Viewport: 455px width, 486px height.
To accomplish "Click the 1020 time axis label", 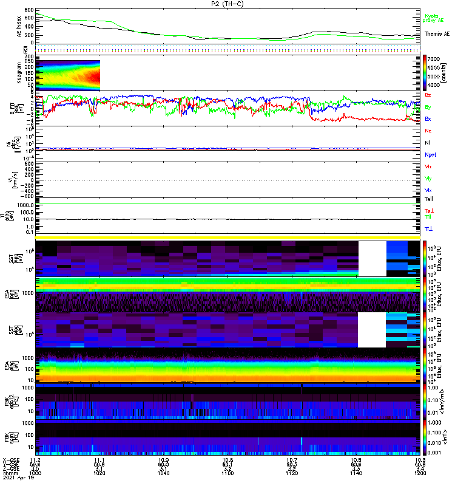I will tap(99, 473).
